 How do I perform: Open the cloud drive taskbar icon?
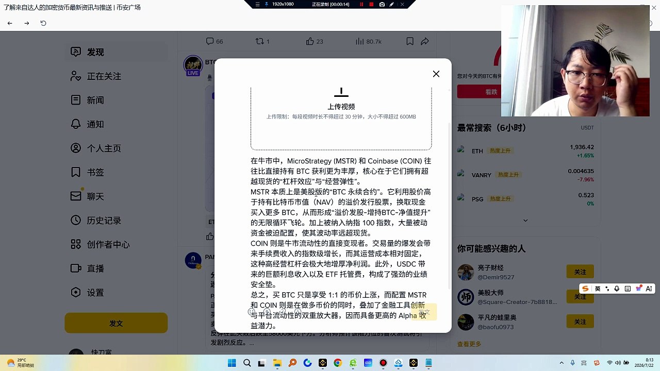(398, 363)
